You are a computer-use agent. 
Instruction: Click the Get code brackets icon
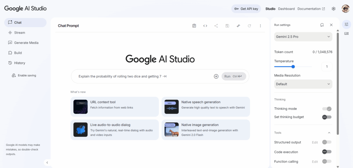[205, 26]
